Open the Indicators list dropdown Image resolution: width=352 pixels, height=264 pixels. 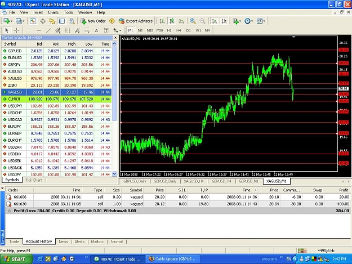pos(237,21)
